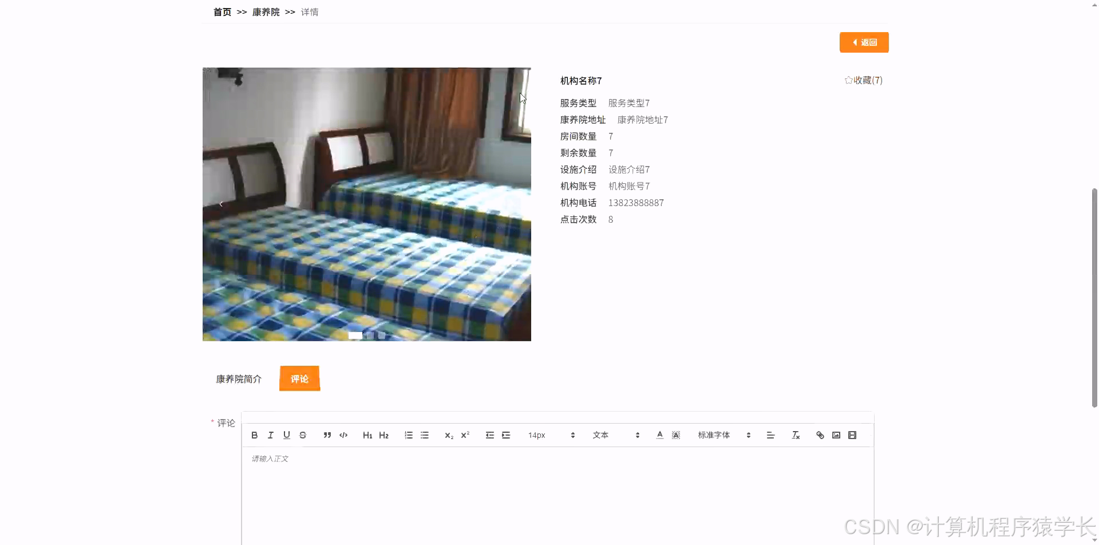Screen dimensions: 1099x545
Task: Select the 评论 tab
Action: pyautogui.click(x=299, y=378)
